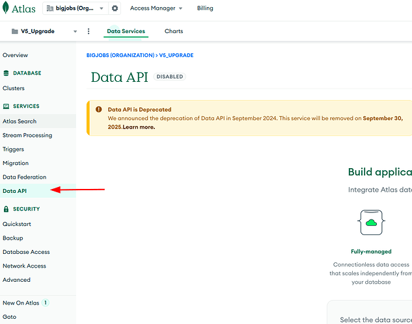The height and width of the screenshot is (324, 412).
Task: Click the Fully-managed cloud icon
Action: (371, 223)
